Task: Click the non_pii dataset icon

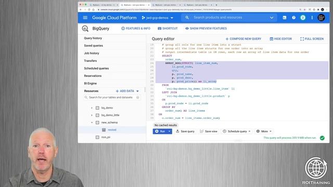Action: (x=97, y=137)
